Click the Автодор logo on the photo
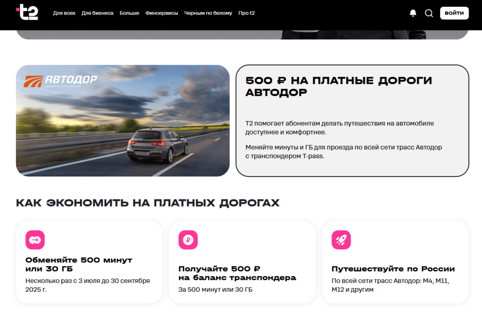This screenshot has width=482, height=314. [x=61, y=81]
